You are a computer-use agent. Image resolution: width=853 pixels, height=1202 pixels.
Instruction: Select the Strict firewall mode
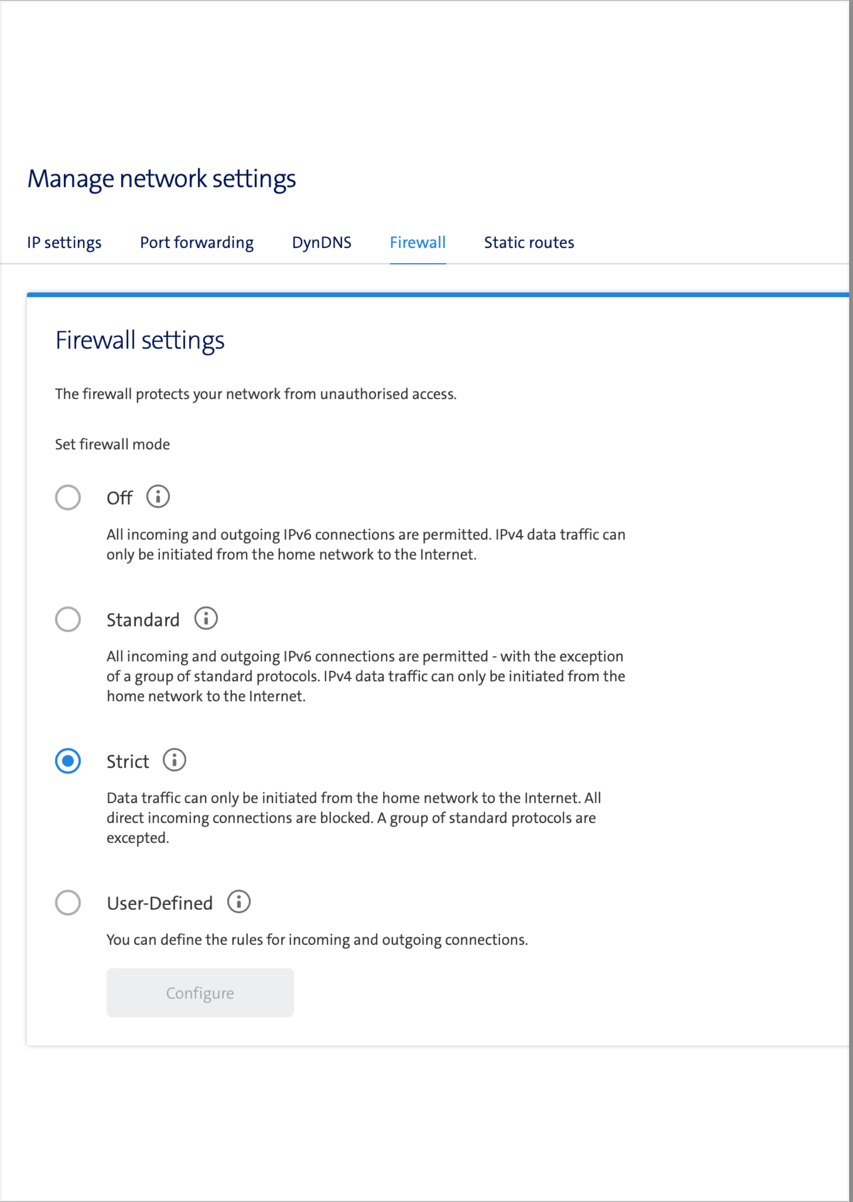[68, 760]
